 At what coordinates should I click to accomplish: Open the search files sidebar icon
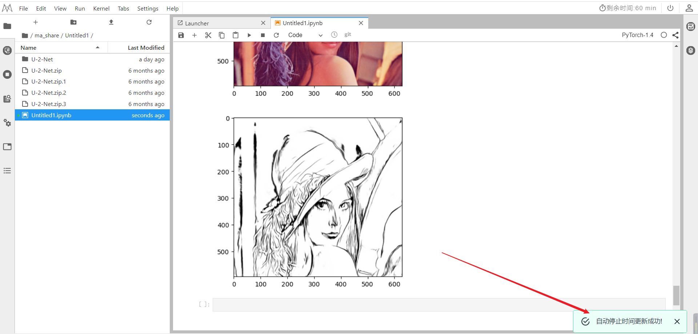7,99
